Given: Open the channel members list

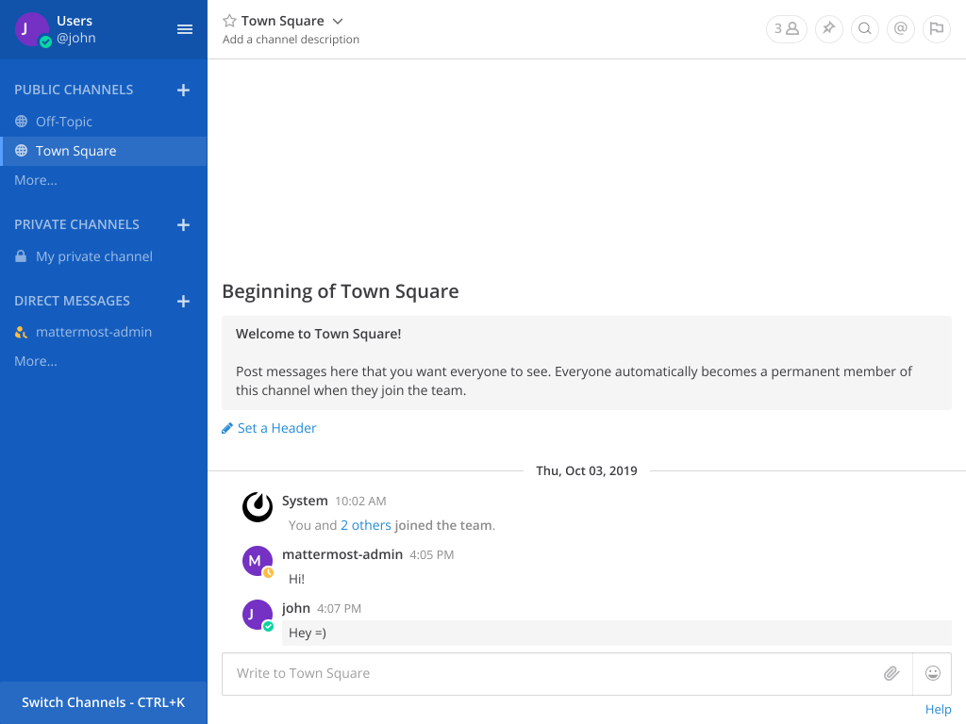Looking at the screenshot, I should coord(786,28).
